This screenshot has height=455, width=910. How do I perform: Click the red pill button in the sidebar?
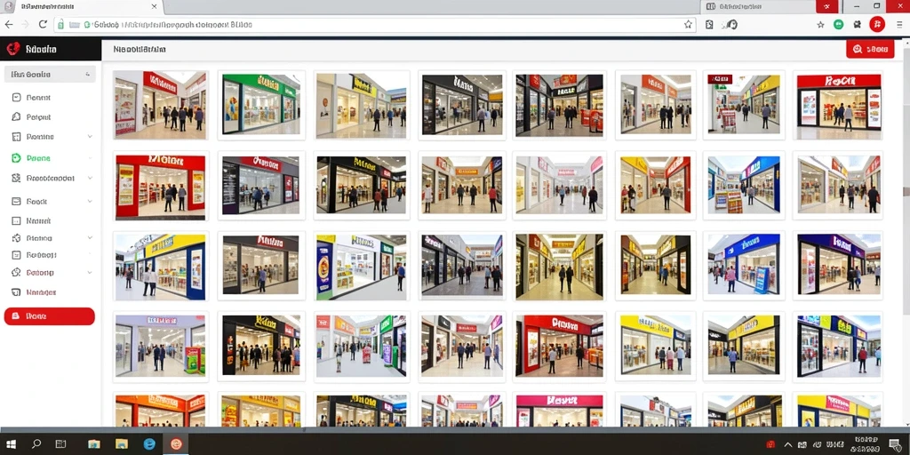click(50, 316)
